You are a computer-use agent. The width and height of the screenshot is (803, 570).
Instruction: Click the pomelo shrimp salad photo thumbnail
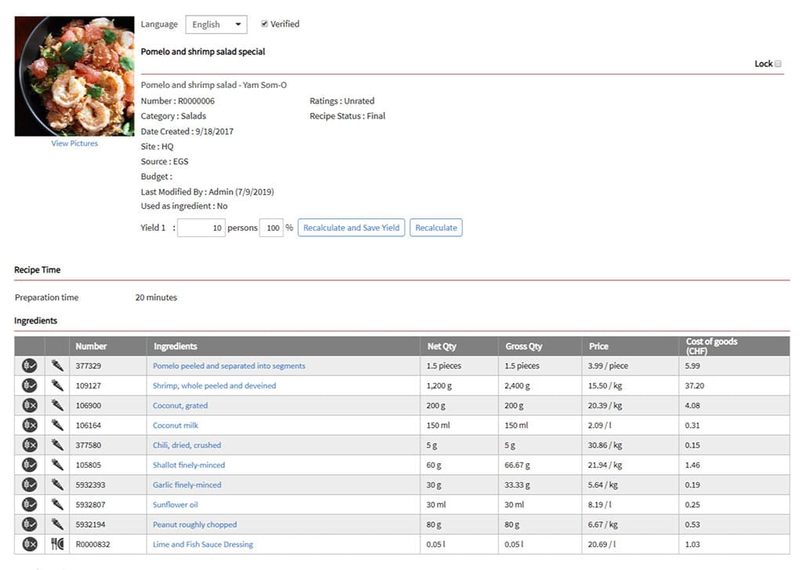[74, 76]
